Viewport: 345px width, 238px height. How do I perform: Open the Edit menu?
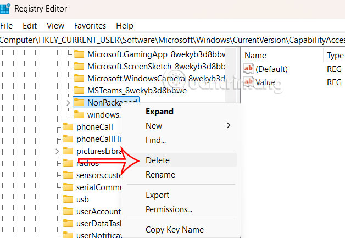click(x=30, y=26)
